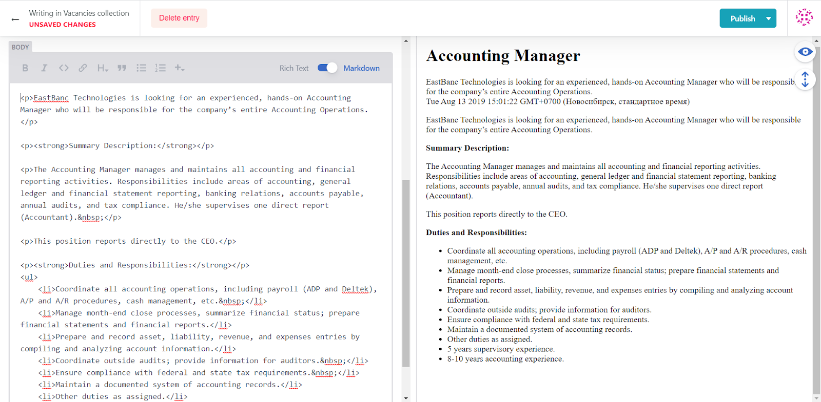
Task: Insert inline code with brackets icon
Action: [x=64, y=68]
